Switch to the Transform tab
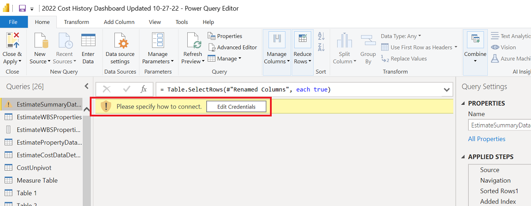Viewport: 531px width, 206px height. pos(77,22)
